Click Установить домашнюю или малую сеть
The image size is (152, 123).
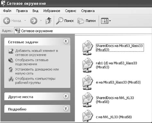pyautogui.click(x=37, y=71)
